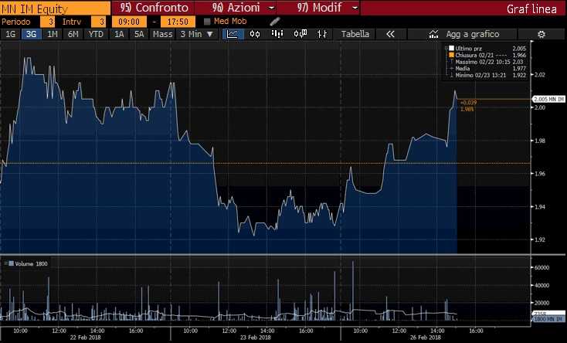
Task: Select the histogram bar chart icon
Action: coord(277,34)
